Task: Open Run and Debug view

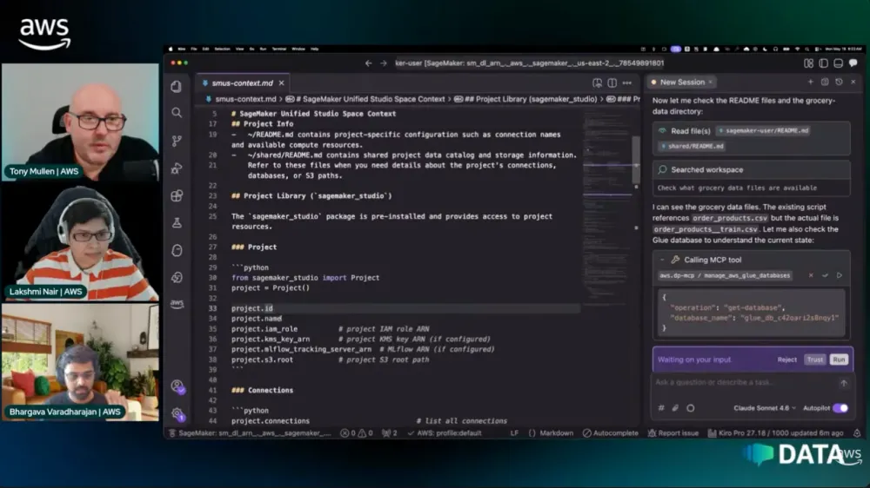Action: pos(177,168)
